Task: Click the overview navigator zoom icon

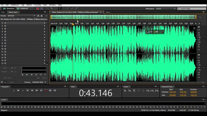Action: (200, 17)
